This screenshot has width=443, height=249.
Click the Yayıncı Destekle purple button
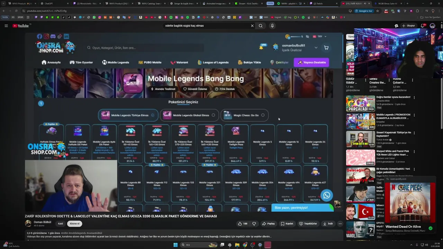pyautogui.click(x=311, y=62)
